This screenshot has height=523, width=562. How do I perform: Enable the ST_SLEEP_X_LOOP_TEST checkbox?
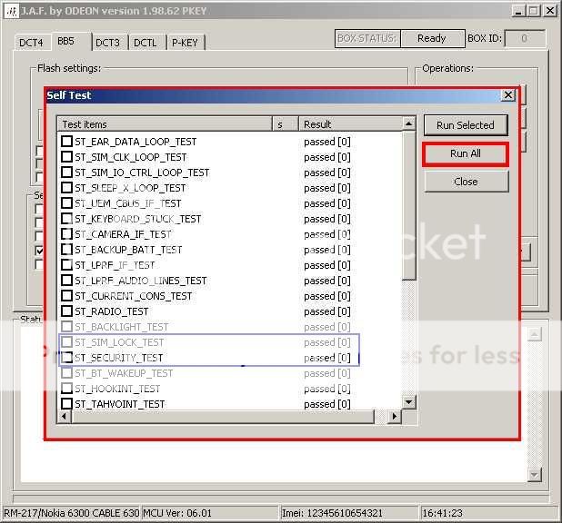coord(66,188)
